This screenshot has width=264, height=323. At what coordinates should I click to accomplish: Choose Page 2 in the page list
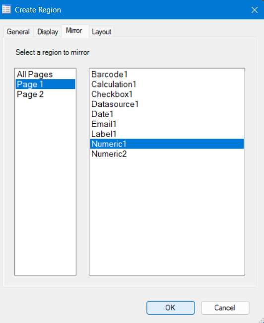(45, 94)
